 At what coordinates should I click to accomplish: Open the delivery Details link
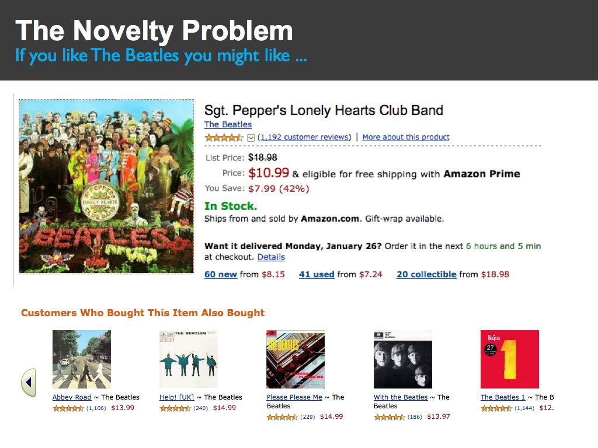pos(271,257)
